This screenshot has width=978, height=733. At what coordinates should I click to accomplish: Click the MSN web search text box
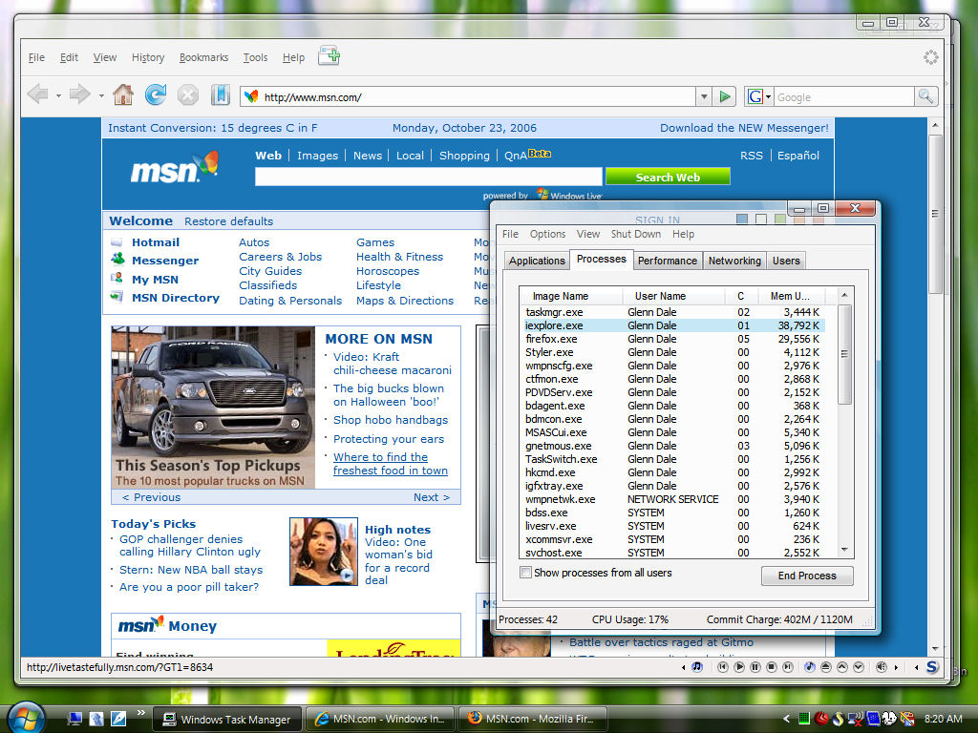click(429, 177)
